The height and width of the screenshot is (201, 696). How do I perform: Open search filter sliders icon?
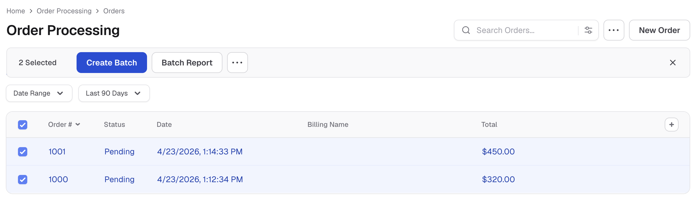(x=588, y=30)
